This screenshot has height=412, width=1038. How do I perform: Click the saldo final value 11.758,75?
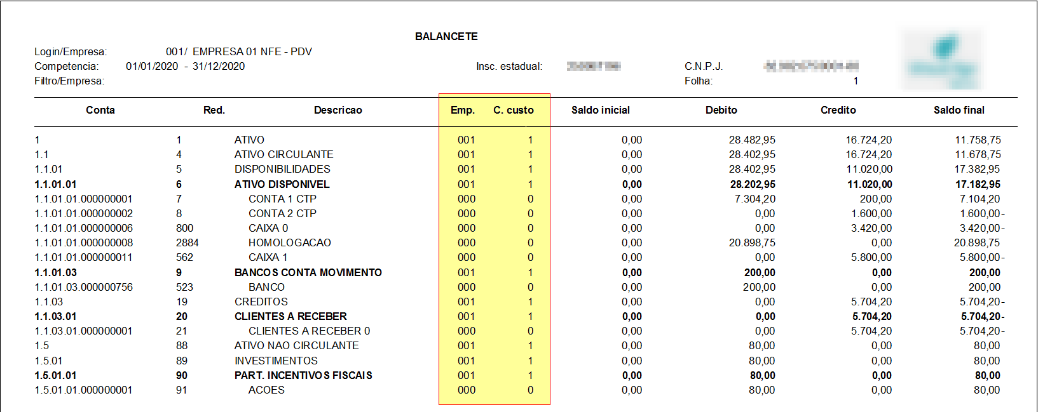(x=978, y=140)
